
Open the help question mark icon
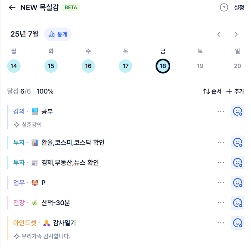tap(224, 7)
